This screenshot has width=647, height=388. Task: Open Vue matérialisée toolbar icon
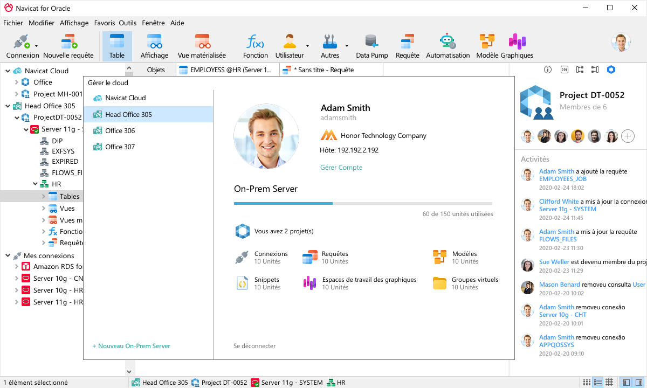coord(202,46)
